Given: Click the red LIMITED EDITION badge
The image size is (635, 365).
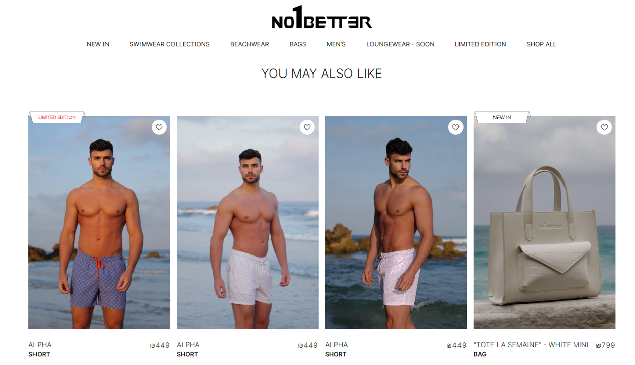Looking at the screenshot, I should (57, 117).
